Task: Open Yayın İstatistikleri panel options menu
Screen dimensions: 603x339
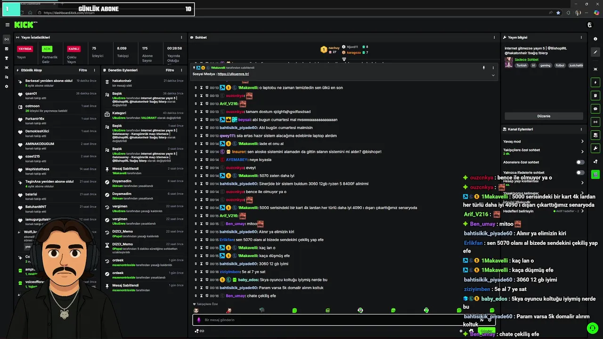Action: (x=181, y=37)
